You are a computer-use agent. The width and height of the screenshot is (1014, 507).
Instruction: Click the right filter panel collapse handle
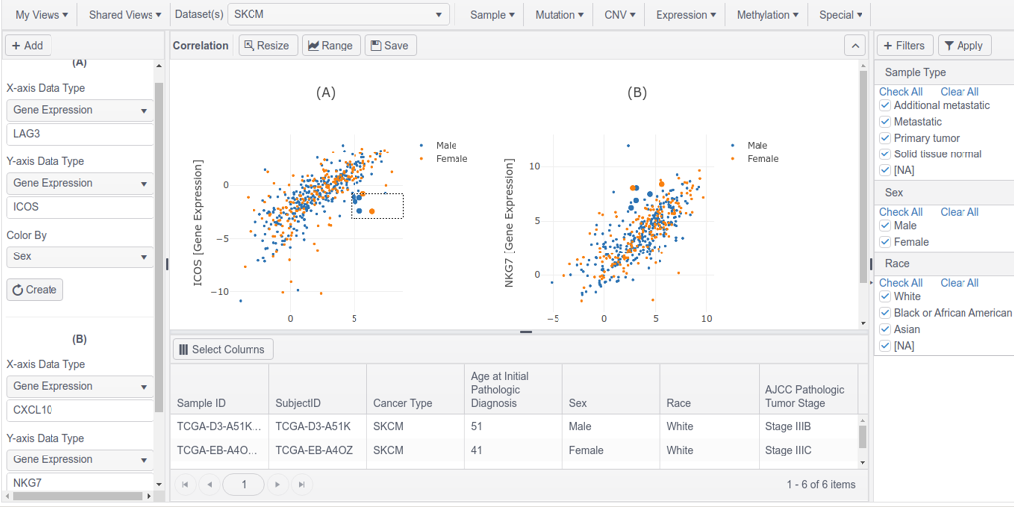click(x=870, y=263)
